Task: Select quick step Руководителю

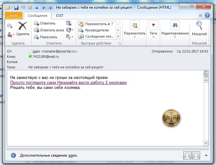Action: pos(97,30)
